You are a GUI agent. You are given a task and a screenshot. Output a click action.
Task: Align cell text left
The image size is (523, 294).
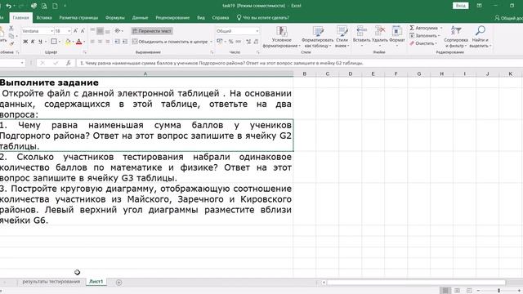tap(92, 42)
